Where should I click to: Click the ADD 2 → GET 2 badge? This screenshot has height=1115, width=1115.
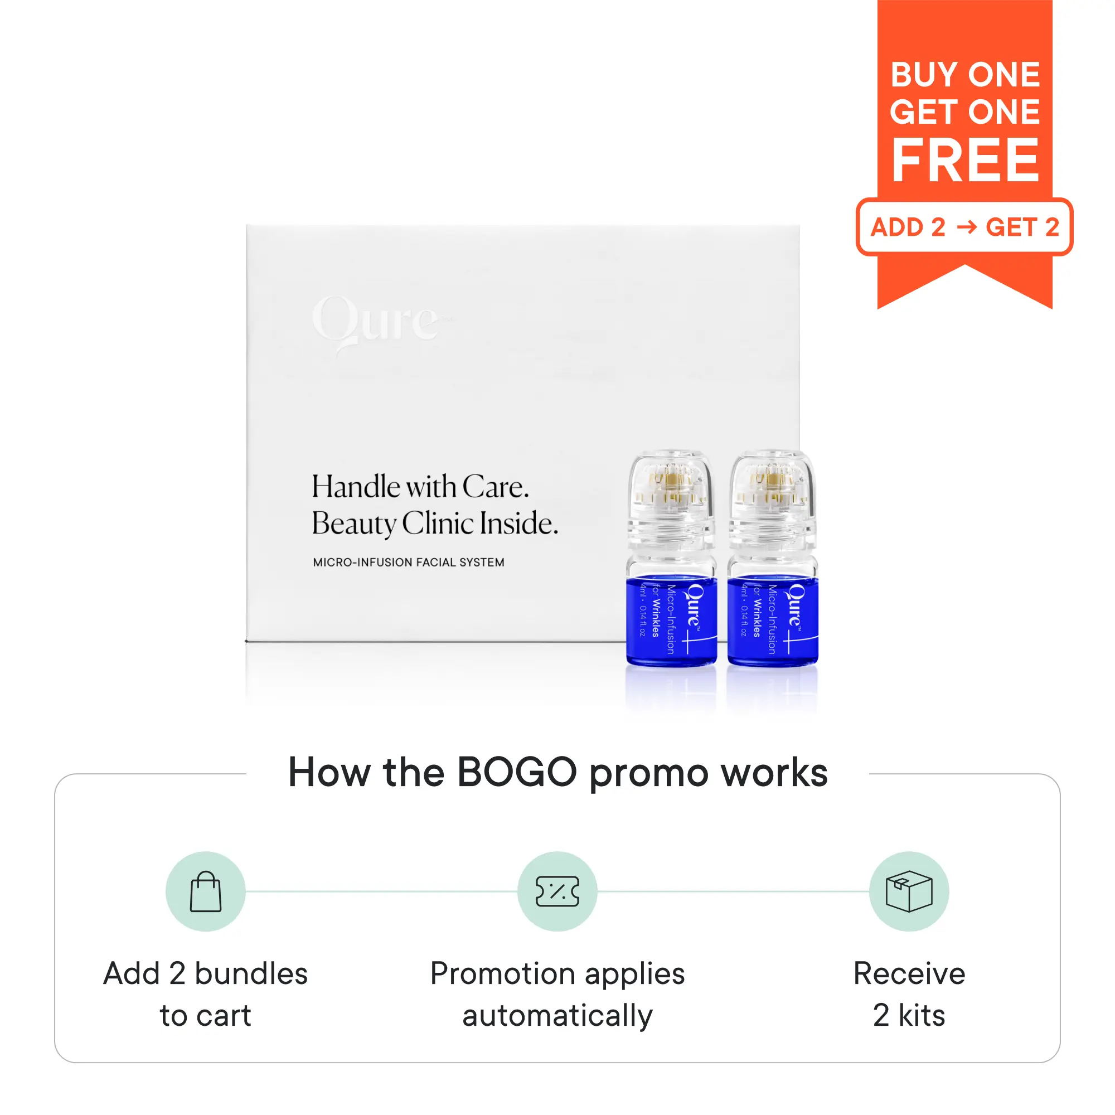coord(964,227)
